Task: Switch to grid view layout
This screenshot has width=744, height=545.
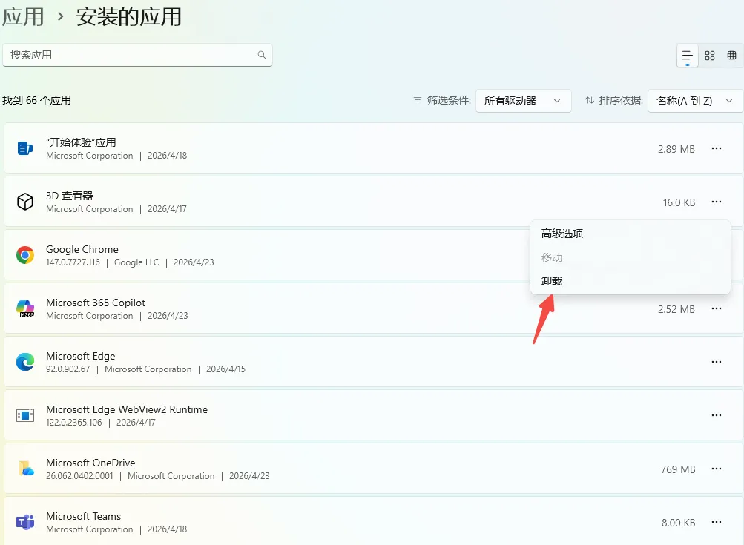Action: click(710, 56)
